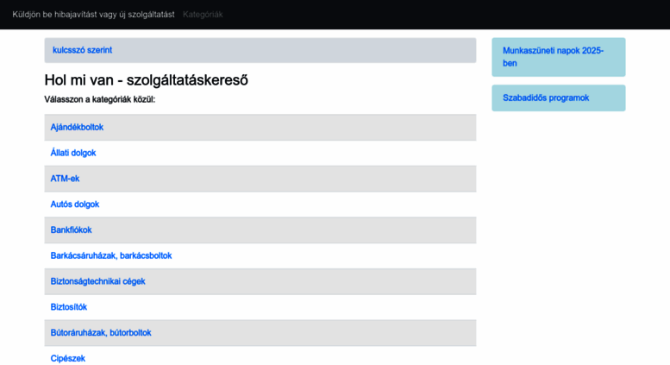Select 'Biztonságtechnikai cégek' category

click(x=97, y=281)
